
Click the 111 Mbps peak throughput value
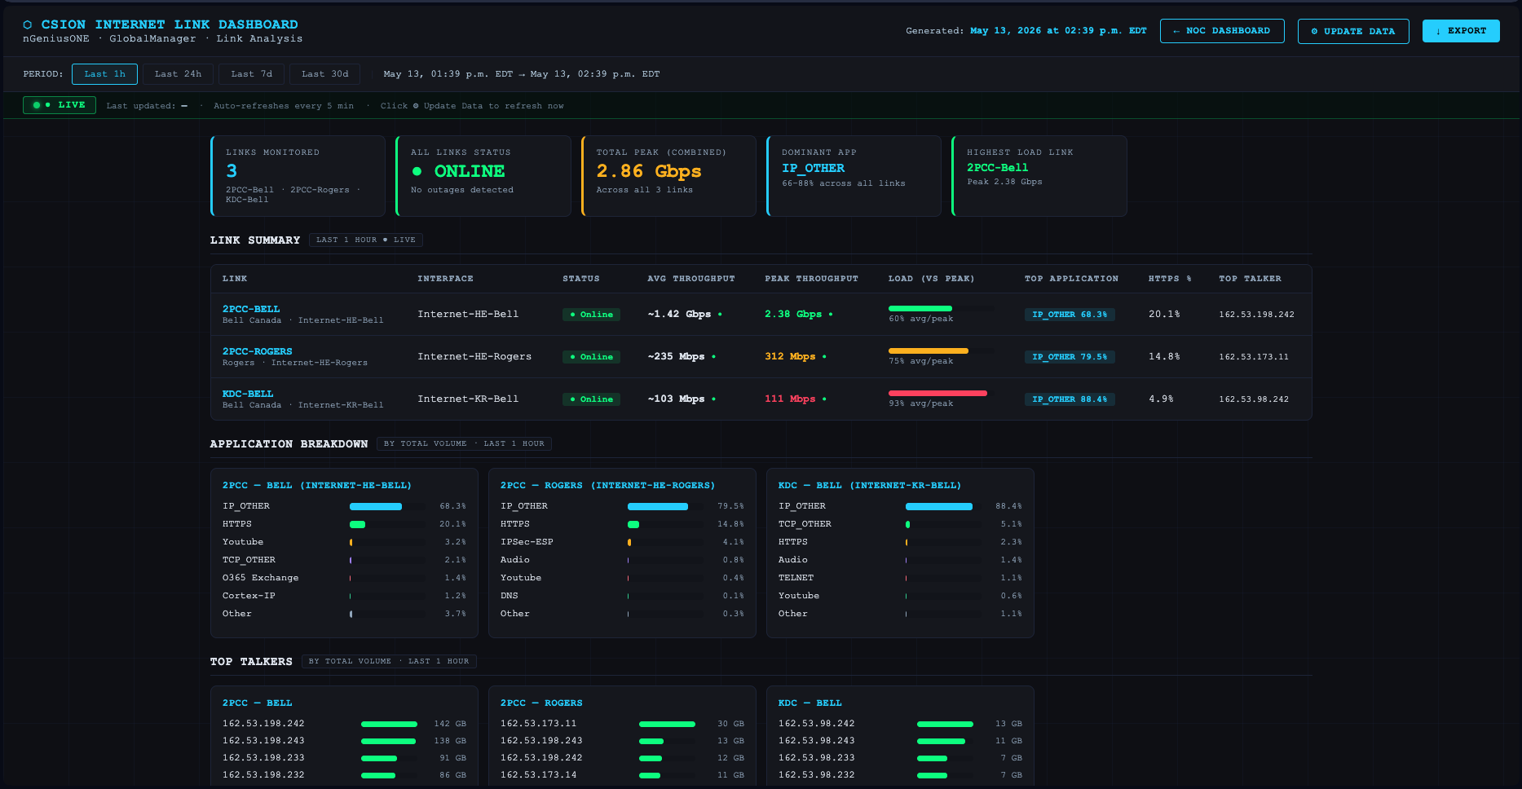click(x=790, y=399)
